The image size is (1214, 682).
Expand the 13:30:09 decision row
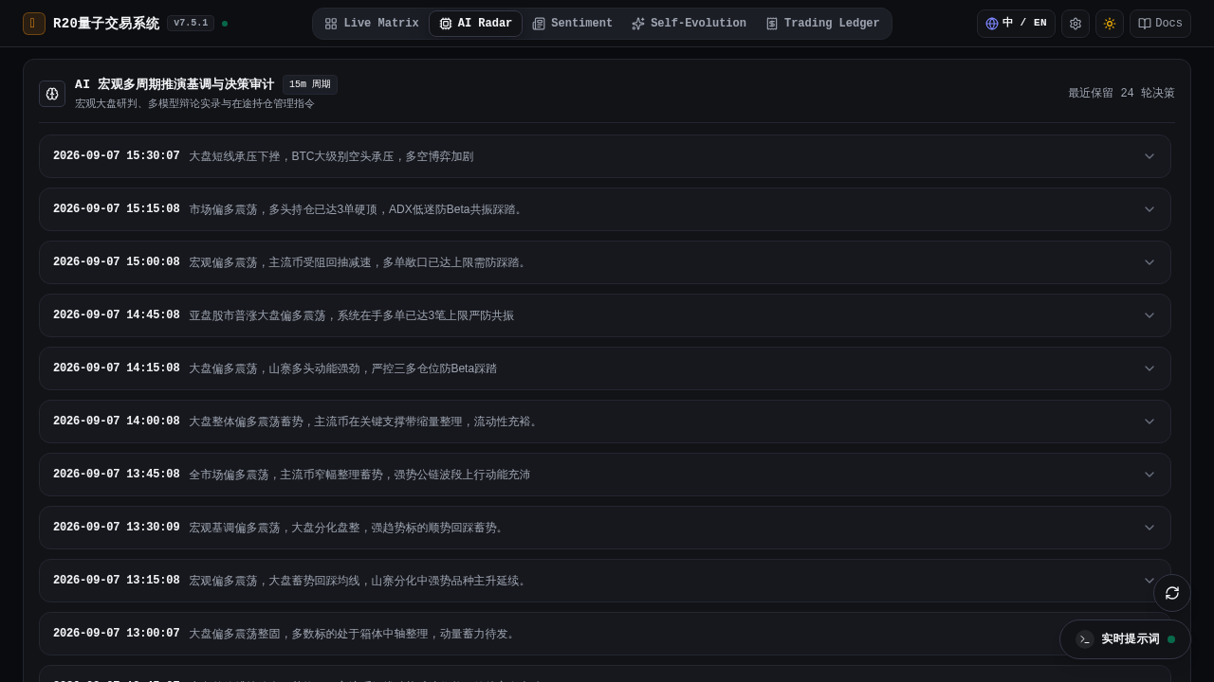coord(605,528)
